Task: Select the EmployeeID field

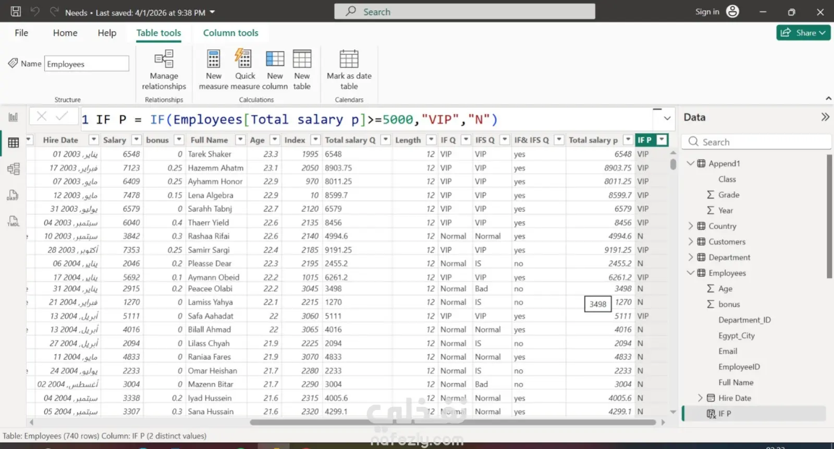Action: tap(739, 367)
